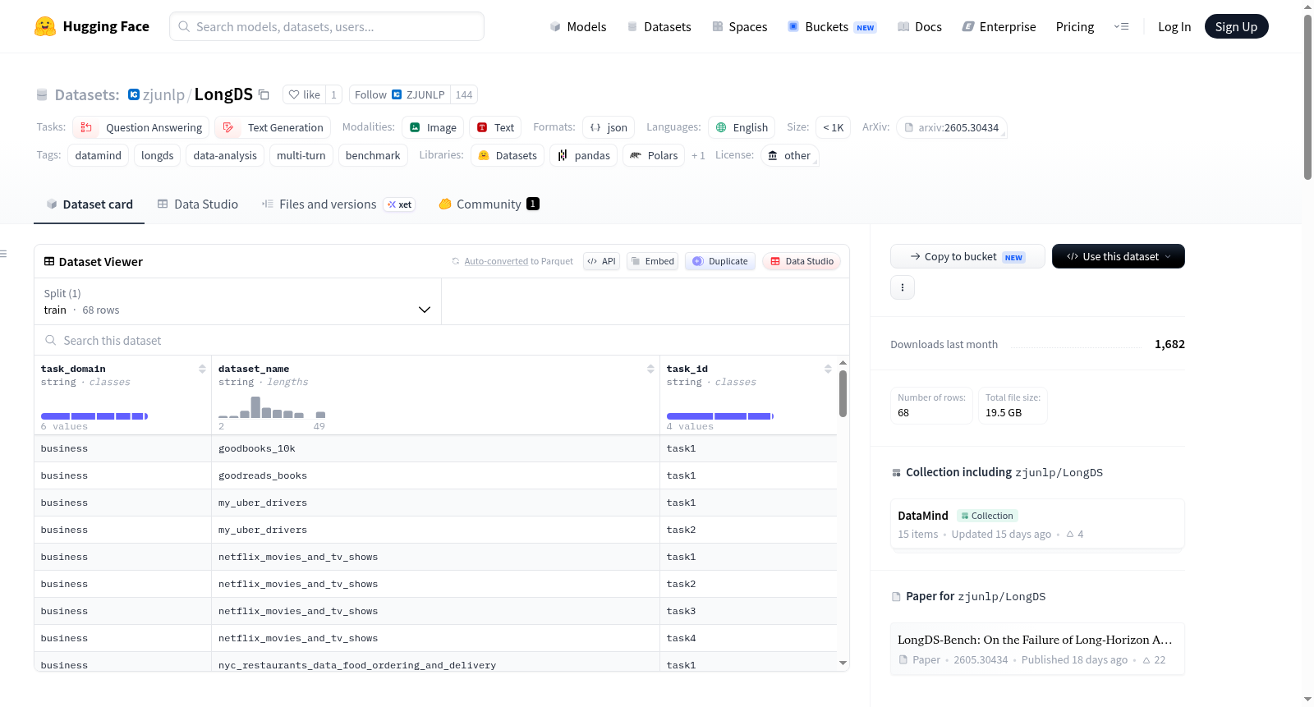Switch to the Data Studio tab
Image resolution: width=1314 pixels, height=707 pixels.
click(198, 204)
